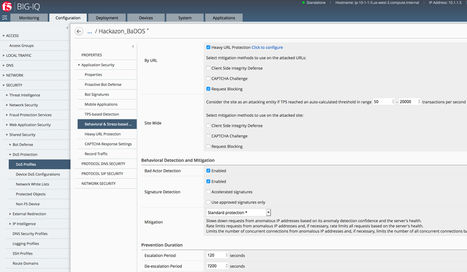
Task: Click the breadcrumb ellipsis before Hackazon_BaDOS
Action: 90,30
